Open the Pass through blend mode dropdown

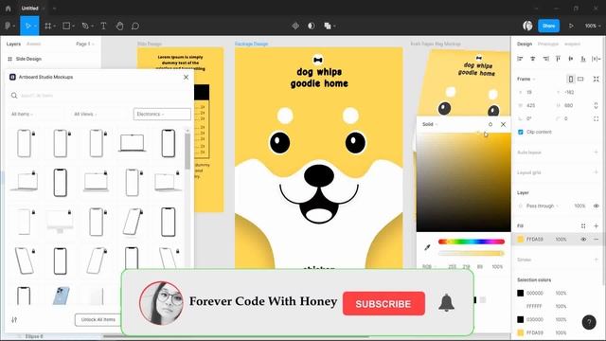coord(543,206)
